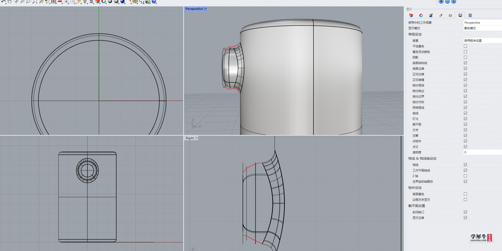
Task: Toggle the 灯光 checkbox
Action: (465, 119)
